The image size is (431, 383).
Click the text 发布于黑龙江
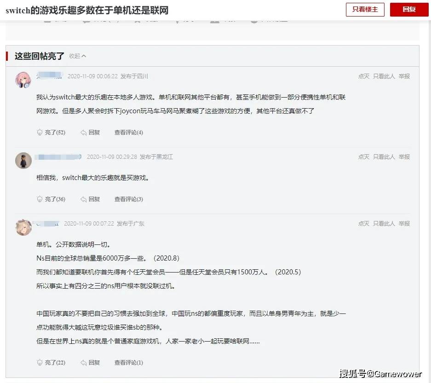pyautogui.click(x=156, y=157)
